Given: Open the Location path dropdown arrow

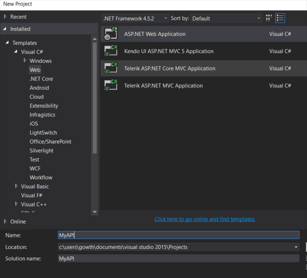Looking at the screenshot, I should (x=296, y=247).
